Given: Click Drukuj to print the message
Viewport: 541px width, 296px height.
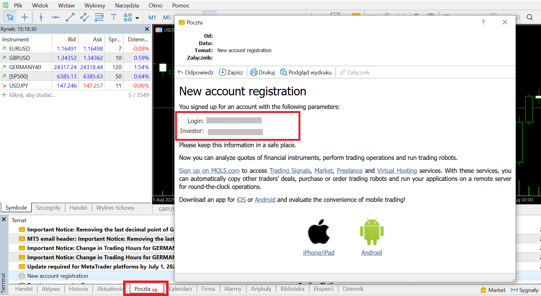Looking at the screenshot, I should (262, 73).
